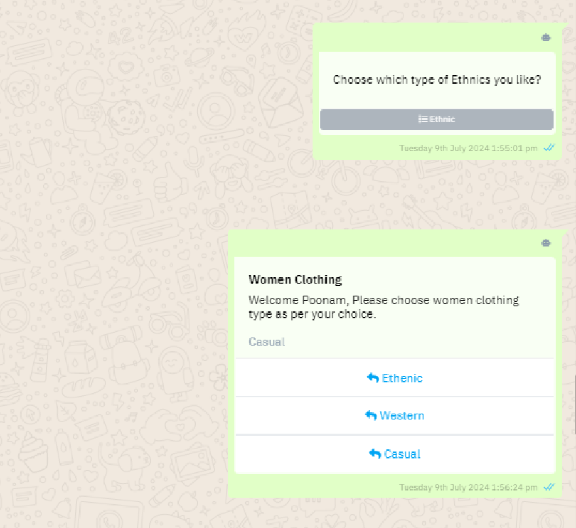
Task: Click the Women Clothing message header
Action: pos(295,280)
